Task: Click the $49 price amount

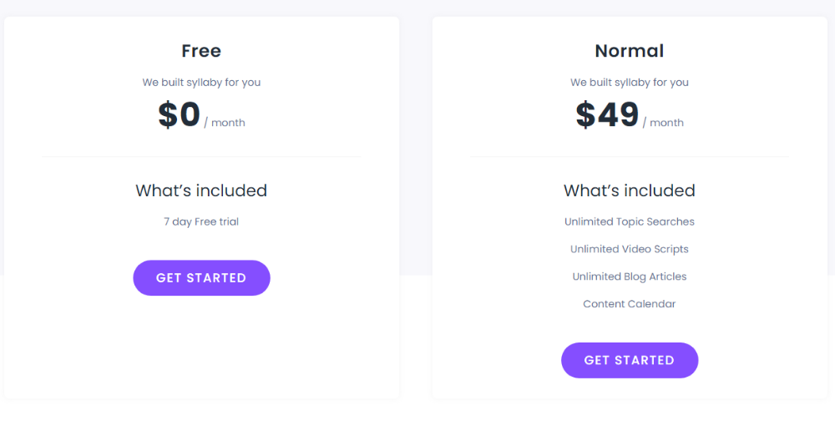Action: [607, 115]
